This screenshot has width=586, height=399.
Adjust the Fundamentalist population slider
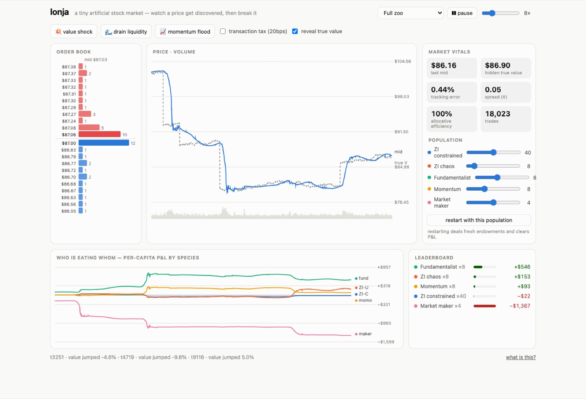502,178
